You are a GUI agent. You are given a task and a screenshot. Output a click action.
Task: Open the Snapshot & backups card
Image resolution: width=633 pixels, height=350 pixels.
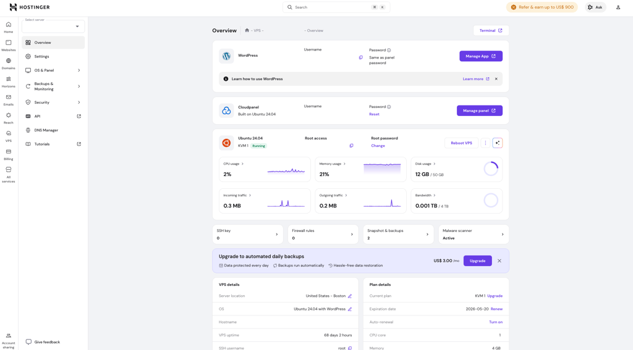coord(399,235)
